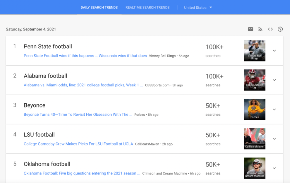
Task: Open the help question mark icon
Action: 280,29
